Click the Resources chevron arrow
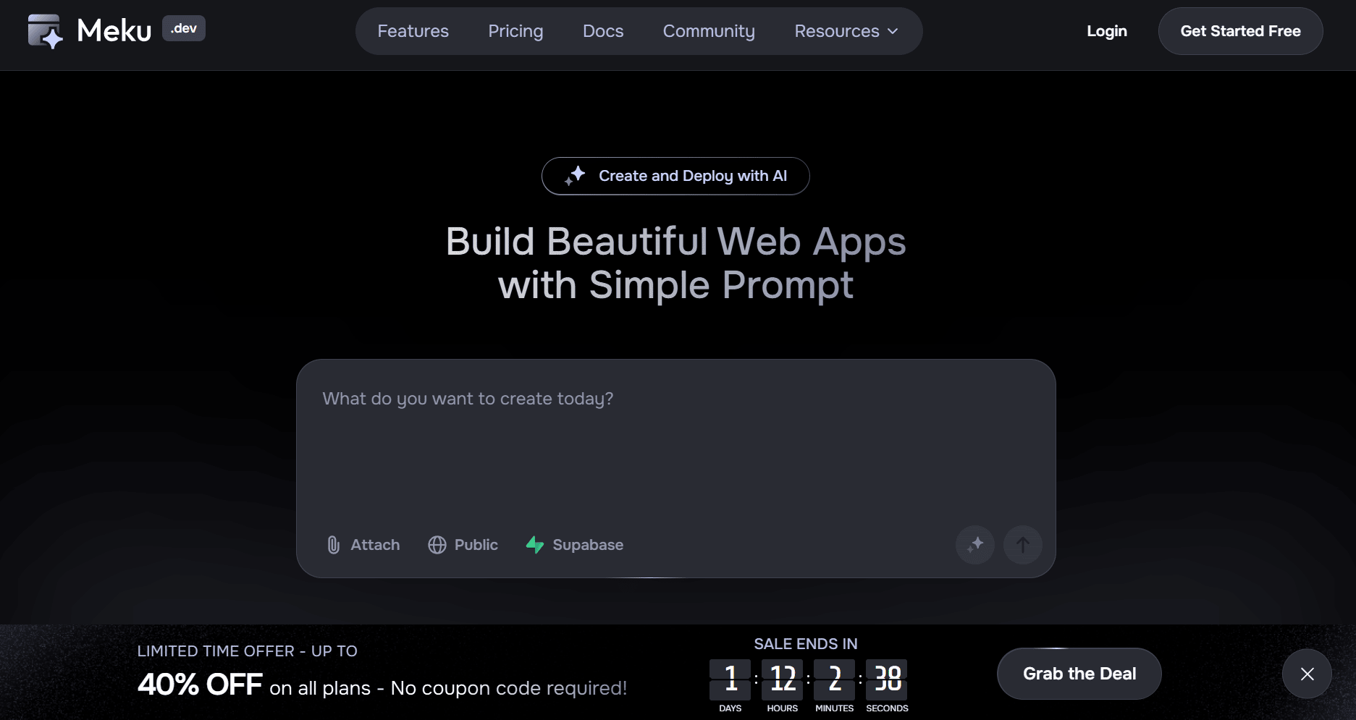The width and height of the screenshot is (1356, 720). coord(893,31)
